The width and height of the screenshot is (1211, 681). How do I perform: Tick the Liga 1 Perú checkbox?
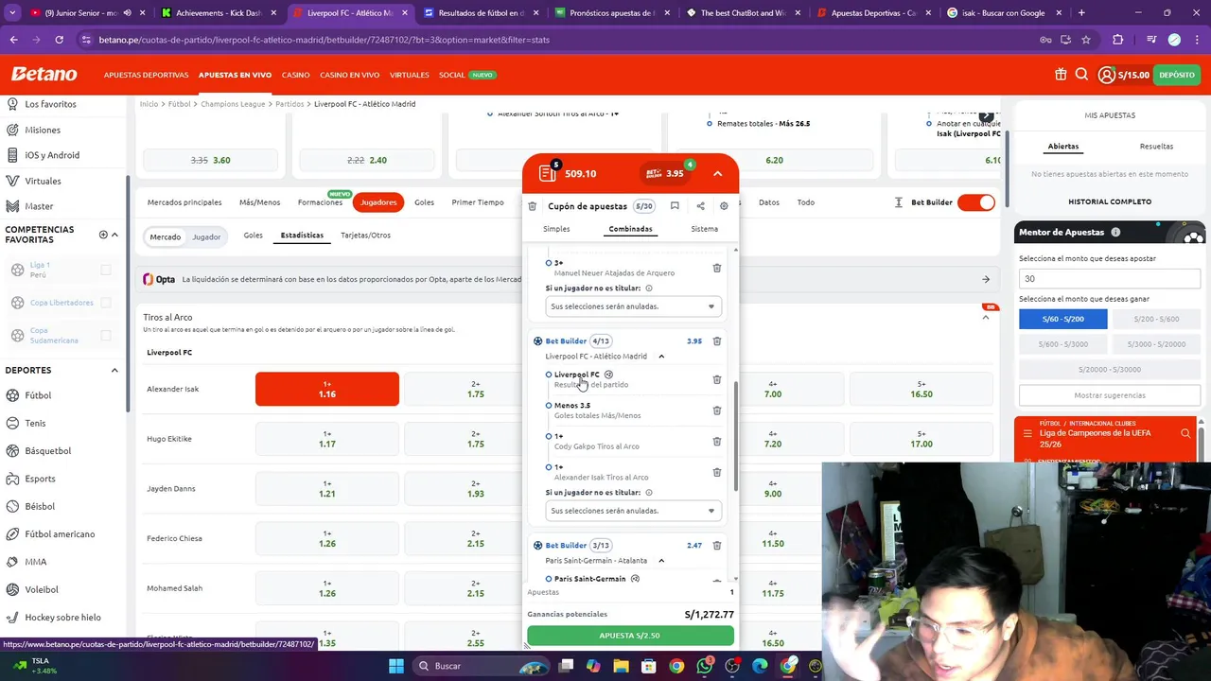tap(106, 270)
